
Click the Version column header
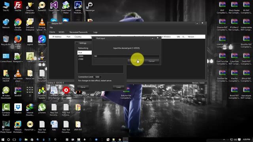[191, 37]
